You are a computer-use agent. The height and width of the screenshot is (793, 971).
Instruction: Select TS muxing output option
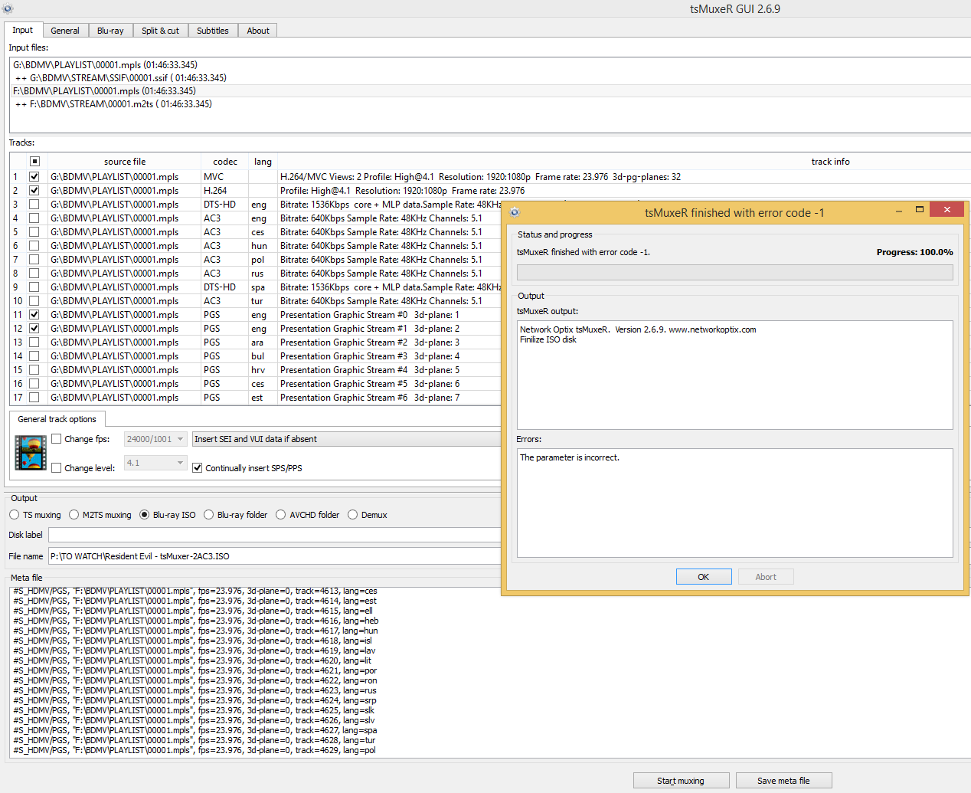click(15, 515)
